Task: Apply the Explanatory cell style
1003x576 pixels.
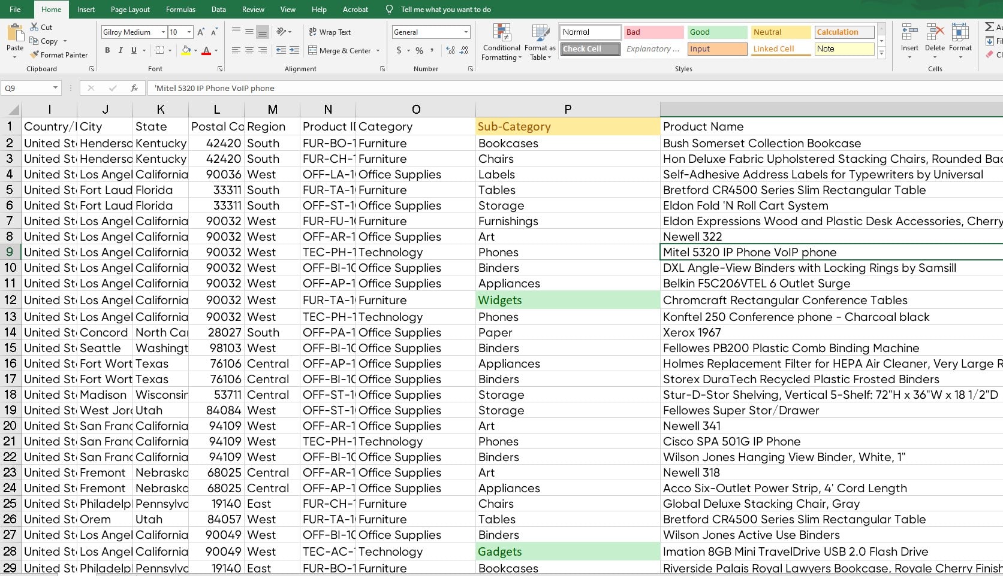Action: coord(653,48)
